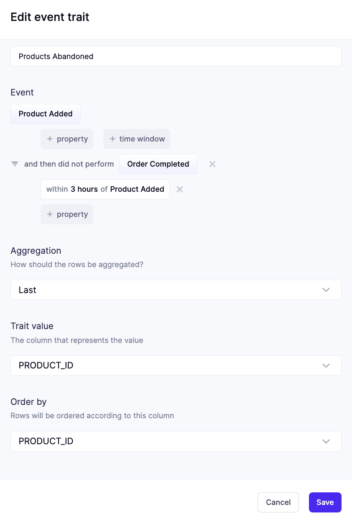Click "Product Added" reference inside the time constraint
This screenshot has height=520, width=352.
tap(137, 189)
